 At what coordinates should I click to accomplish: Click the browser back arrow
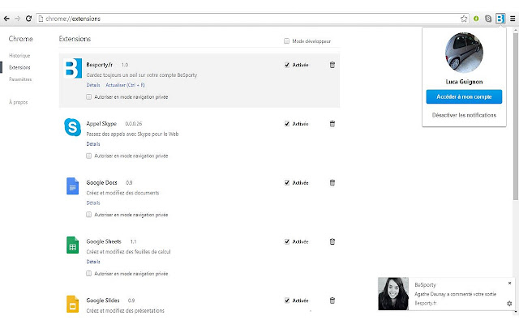point(6,19)
